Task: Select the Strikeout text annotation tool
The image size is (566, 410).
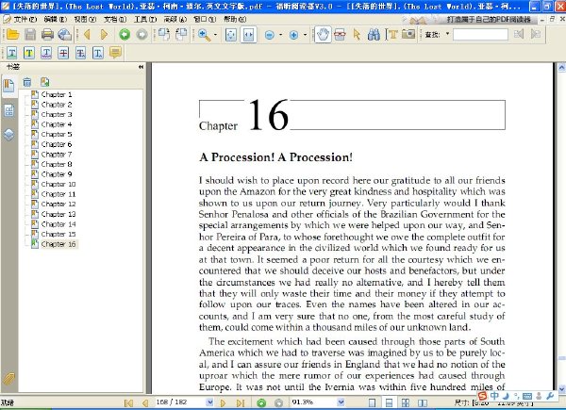Action: tap(63, 53)
